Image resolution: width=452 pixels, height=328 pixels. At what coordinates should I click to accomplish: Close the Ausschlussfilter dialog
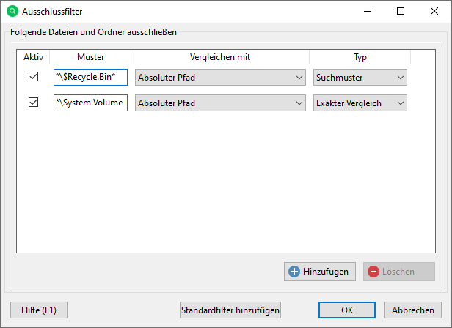pos(434,11)
